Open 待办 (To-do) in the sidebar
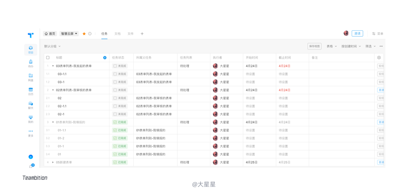408x195 pixels. coord(31,64)
